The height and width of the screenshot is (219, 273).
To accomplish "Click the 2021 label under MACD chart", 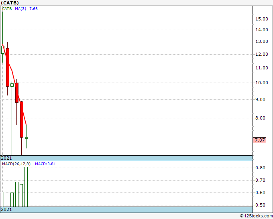I will pos(6,209).
